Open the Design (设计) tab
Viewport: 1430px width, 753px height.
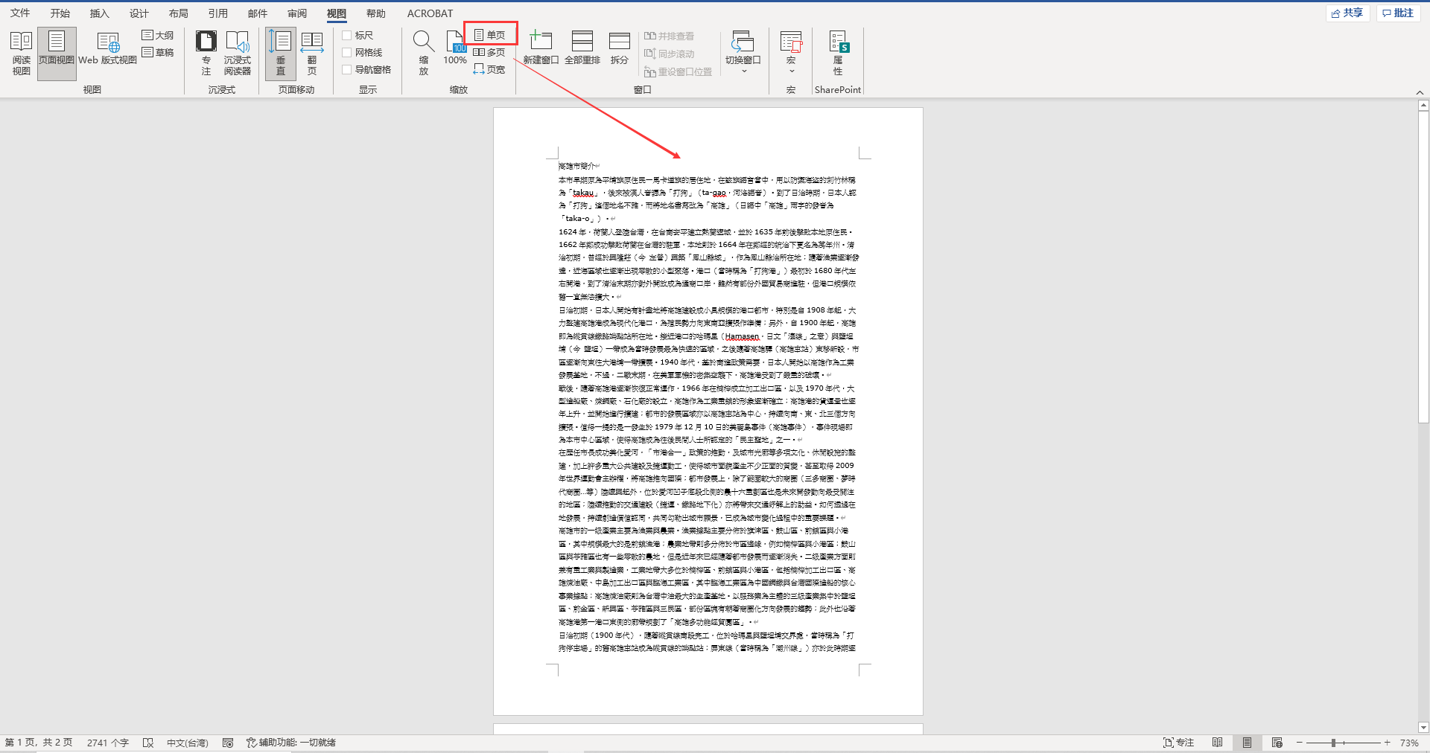click(139, 13)
